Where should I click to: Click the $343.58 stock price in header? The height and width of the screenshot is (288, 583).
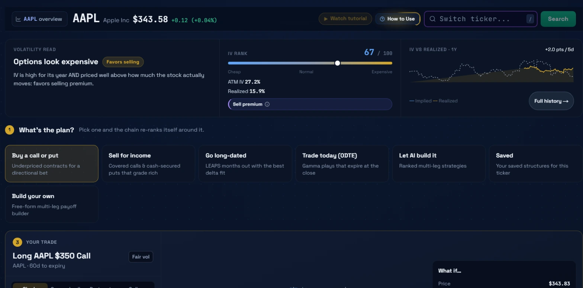click(150, 19)
